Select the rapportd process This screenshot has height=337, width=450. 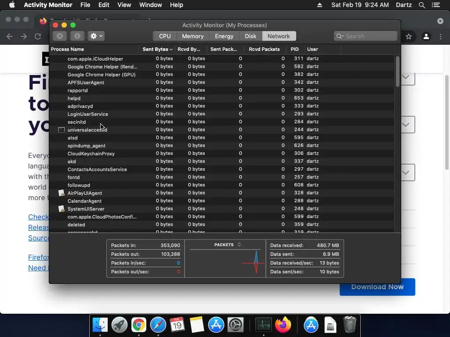coord(221,90)
